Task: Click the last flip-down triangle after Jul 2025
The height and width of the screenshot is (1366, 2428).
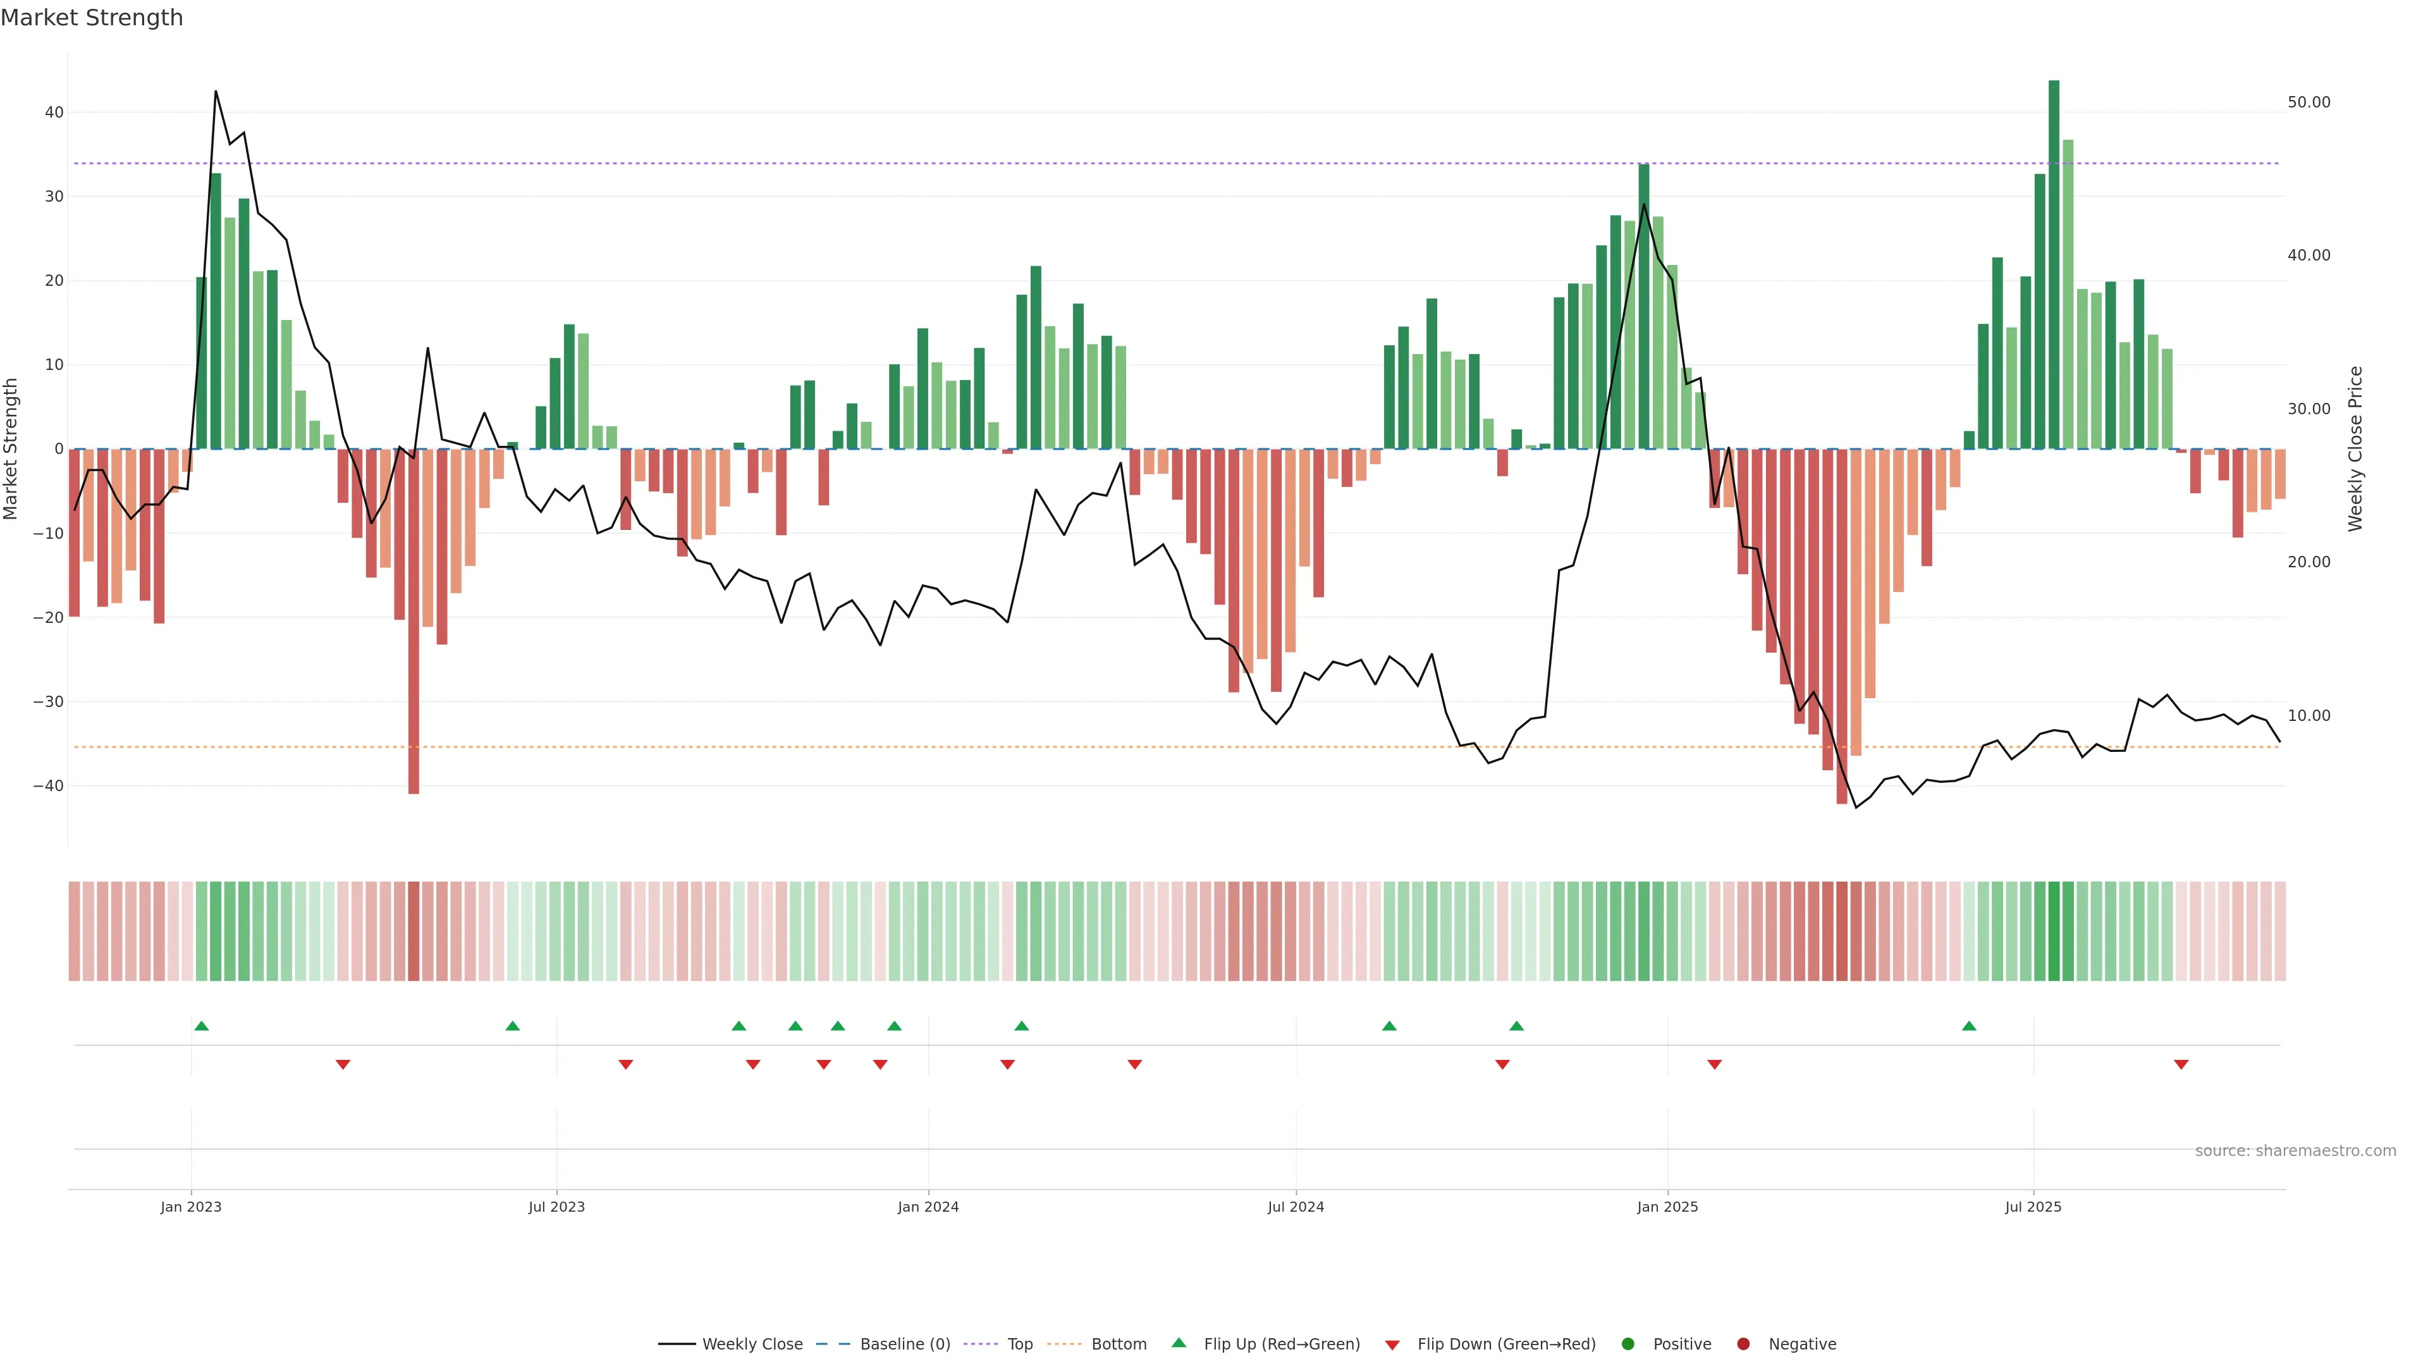Action: pyautogui.click(x=2181, y=1064)
